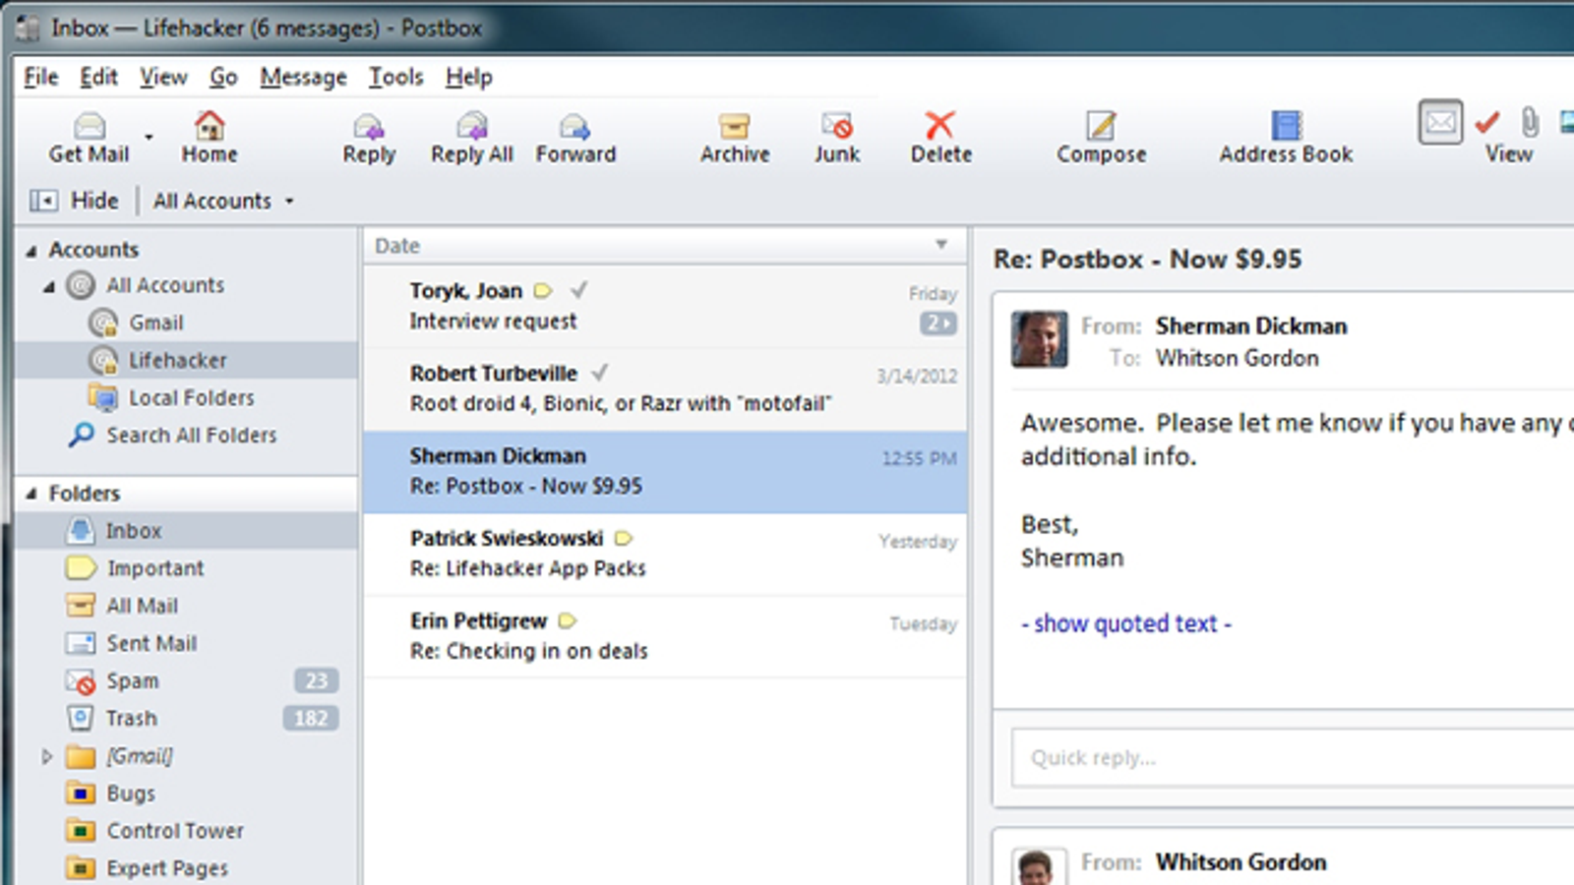Expand the 2-message conversation badge
Image resolution: width=1574 pixels, height=885 pixels.
point(938,323)
